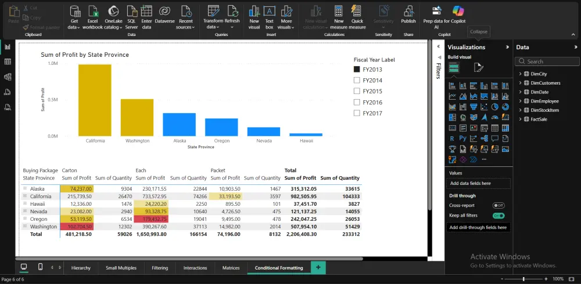Viewport: 581px width, 284px height.
Task: Open DAX query view in left sidebar
Action: pyautogui.click(x=8, y=92)
